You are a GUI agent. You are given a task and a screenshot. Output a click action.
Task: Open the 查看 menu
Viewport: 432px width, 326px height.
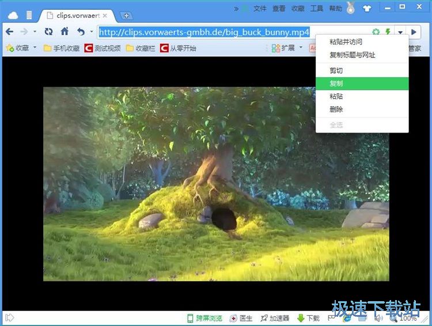pos(279,9)
